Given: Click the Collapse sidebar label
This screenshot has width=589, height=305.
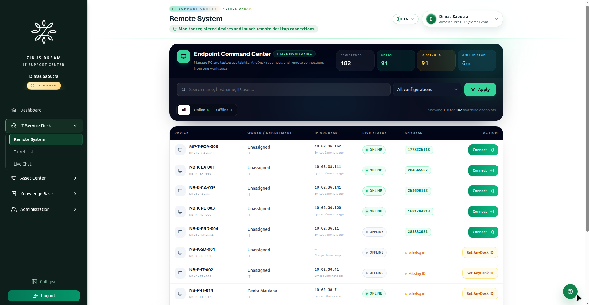Looking at the screenshot, I should [48, 282].
